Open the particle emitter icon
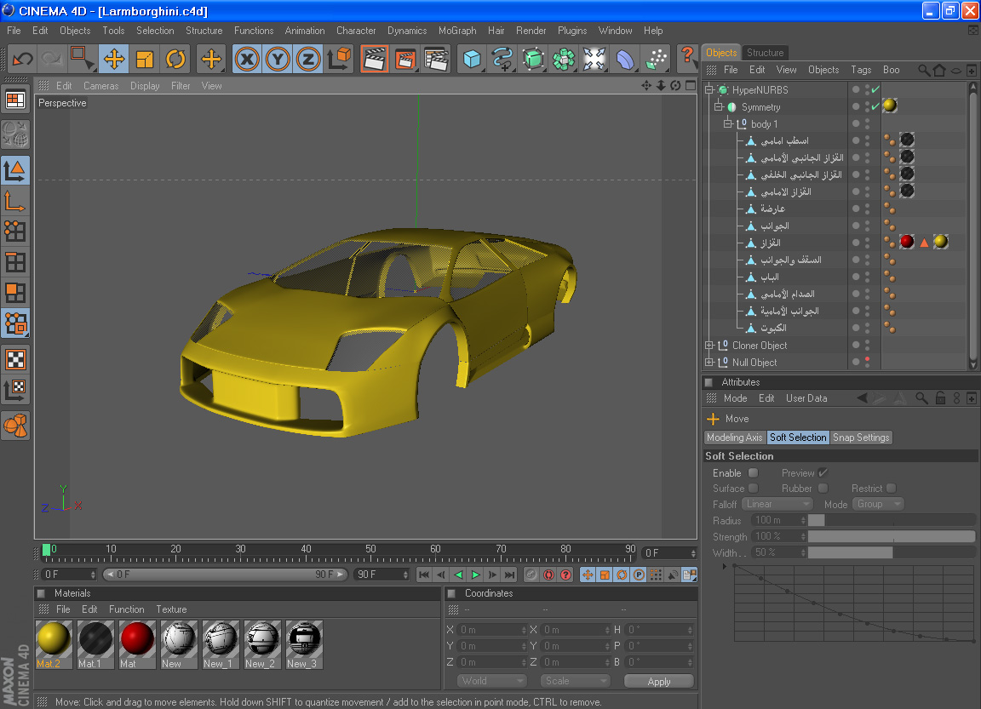Viewport: 981px width, 709px height. tap(655, 60)
